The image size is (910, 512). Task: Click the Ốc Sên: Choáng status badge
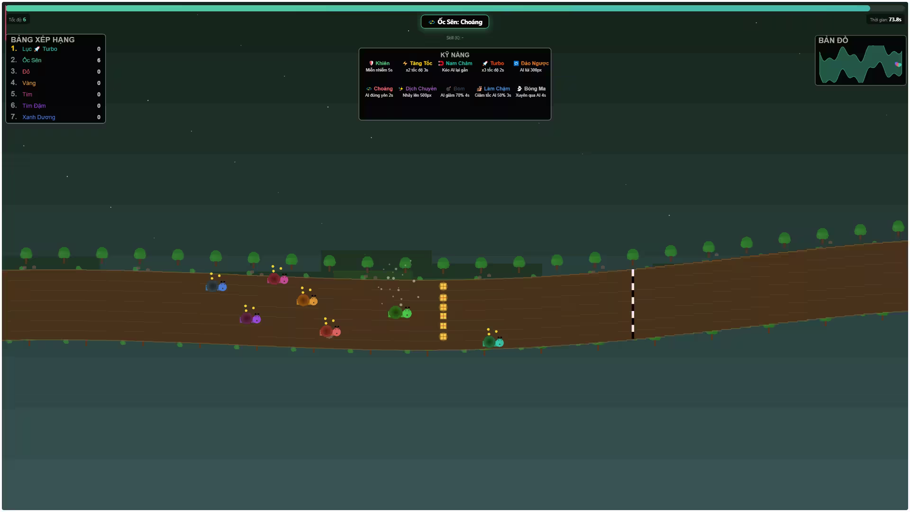coord(455,22)
